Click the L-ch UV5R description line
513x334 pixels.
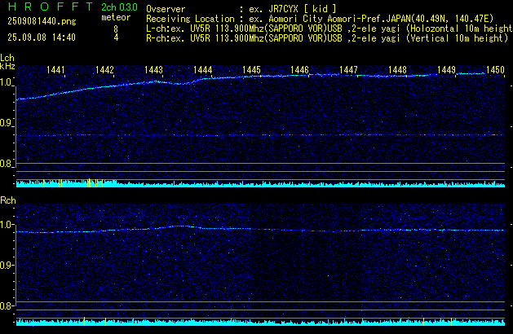coord(329,29)
